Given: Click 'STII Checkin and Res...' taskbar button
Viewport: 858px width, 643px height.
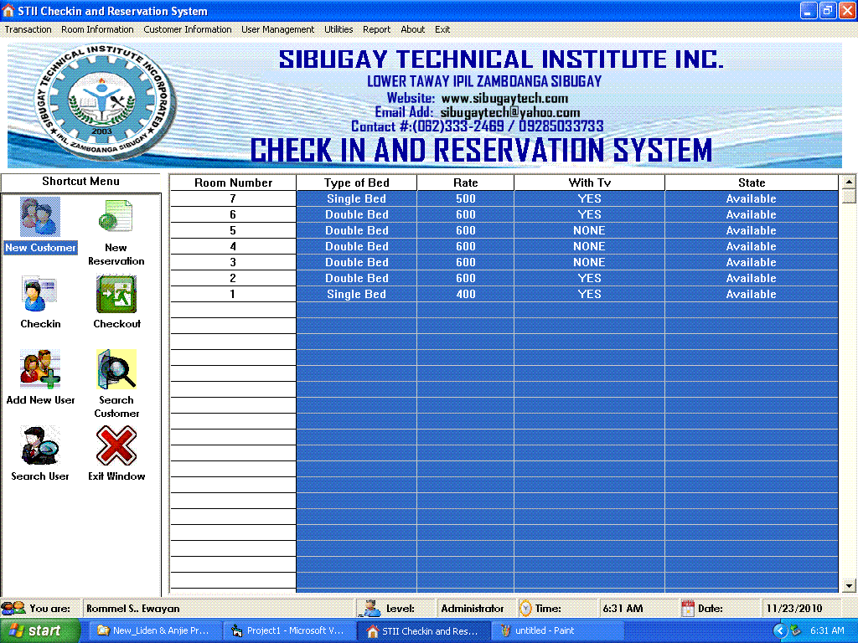Looking at the screenshot, I should 423,631.
